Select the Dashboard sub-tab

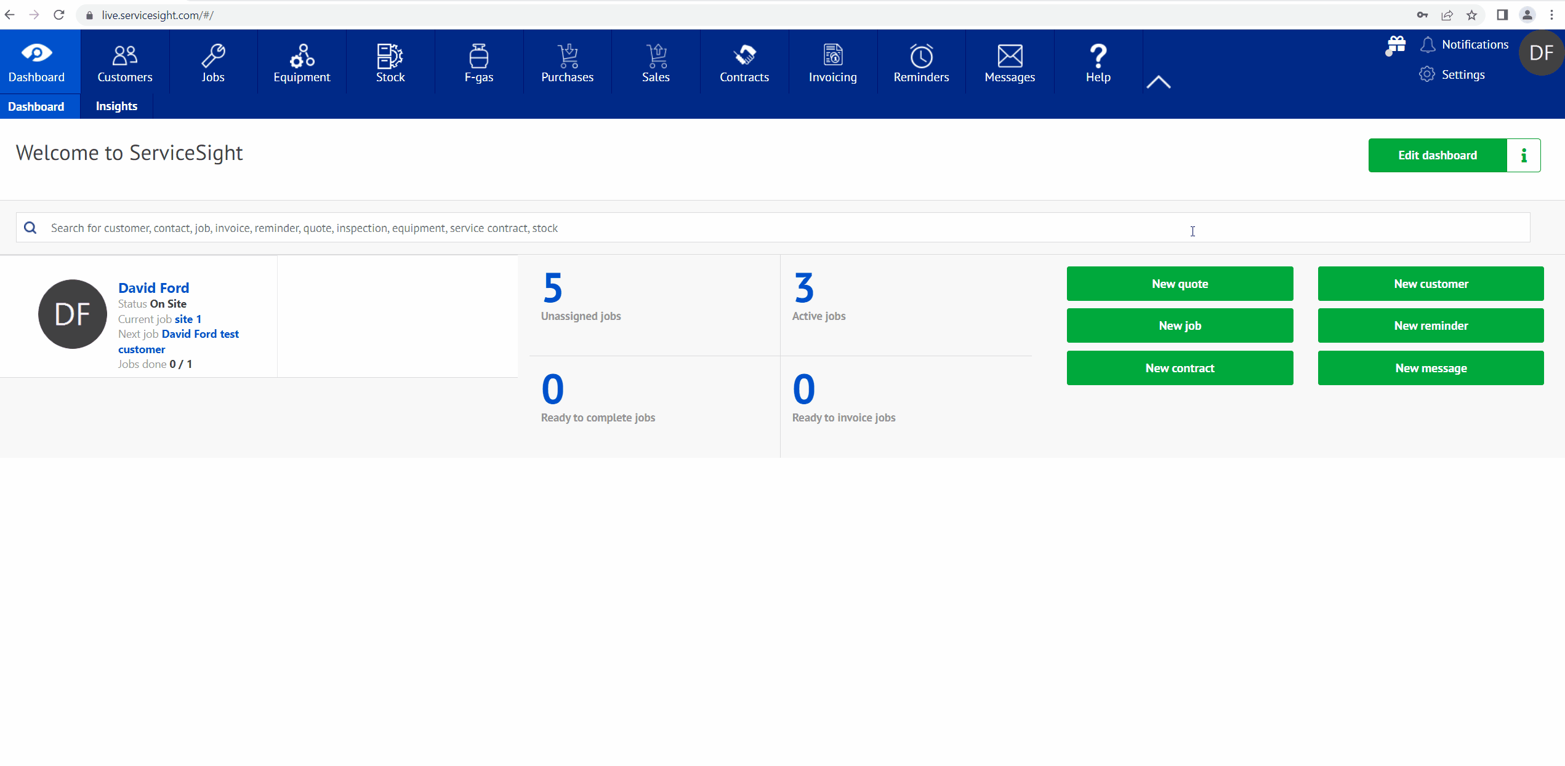pos(36,106)
